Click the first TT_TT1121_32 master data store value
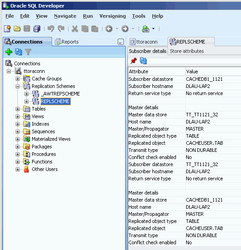The width and height of the screenshot is (241, 250). click(x=202, y=115)
